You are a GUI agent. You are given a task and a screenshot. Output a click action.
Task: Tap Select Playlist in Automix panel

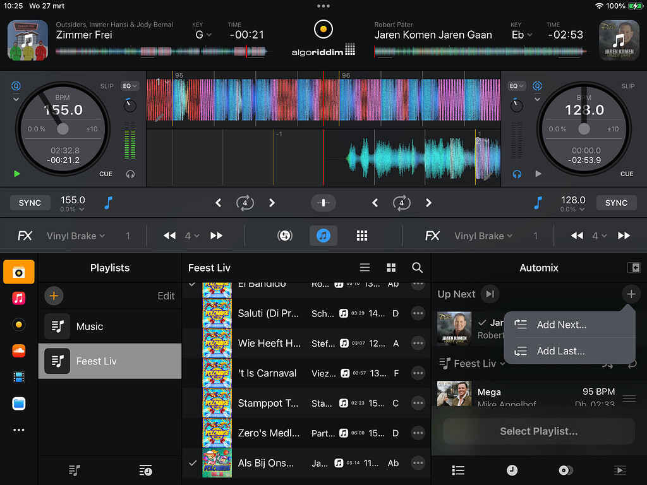(x=538, y=431)
